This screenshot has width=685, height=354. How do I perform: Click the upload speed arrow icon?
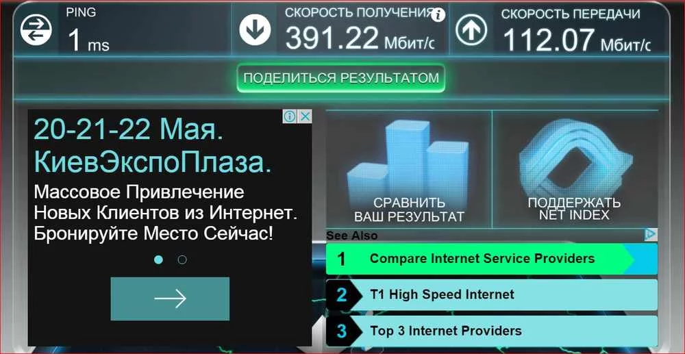[471, 29]
